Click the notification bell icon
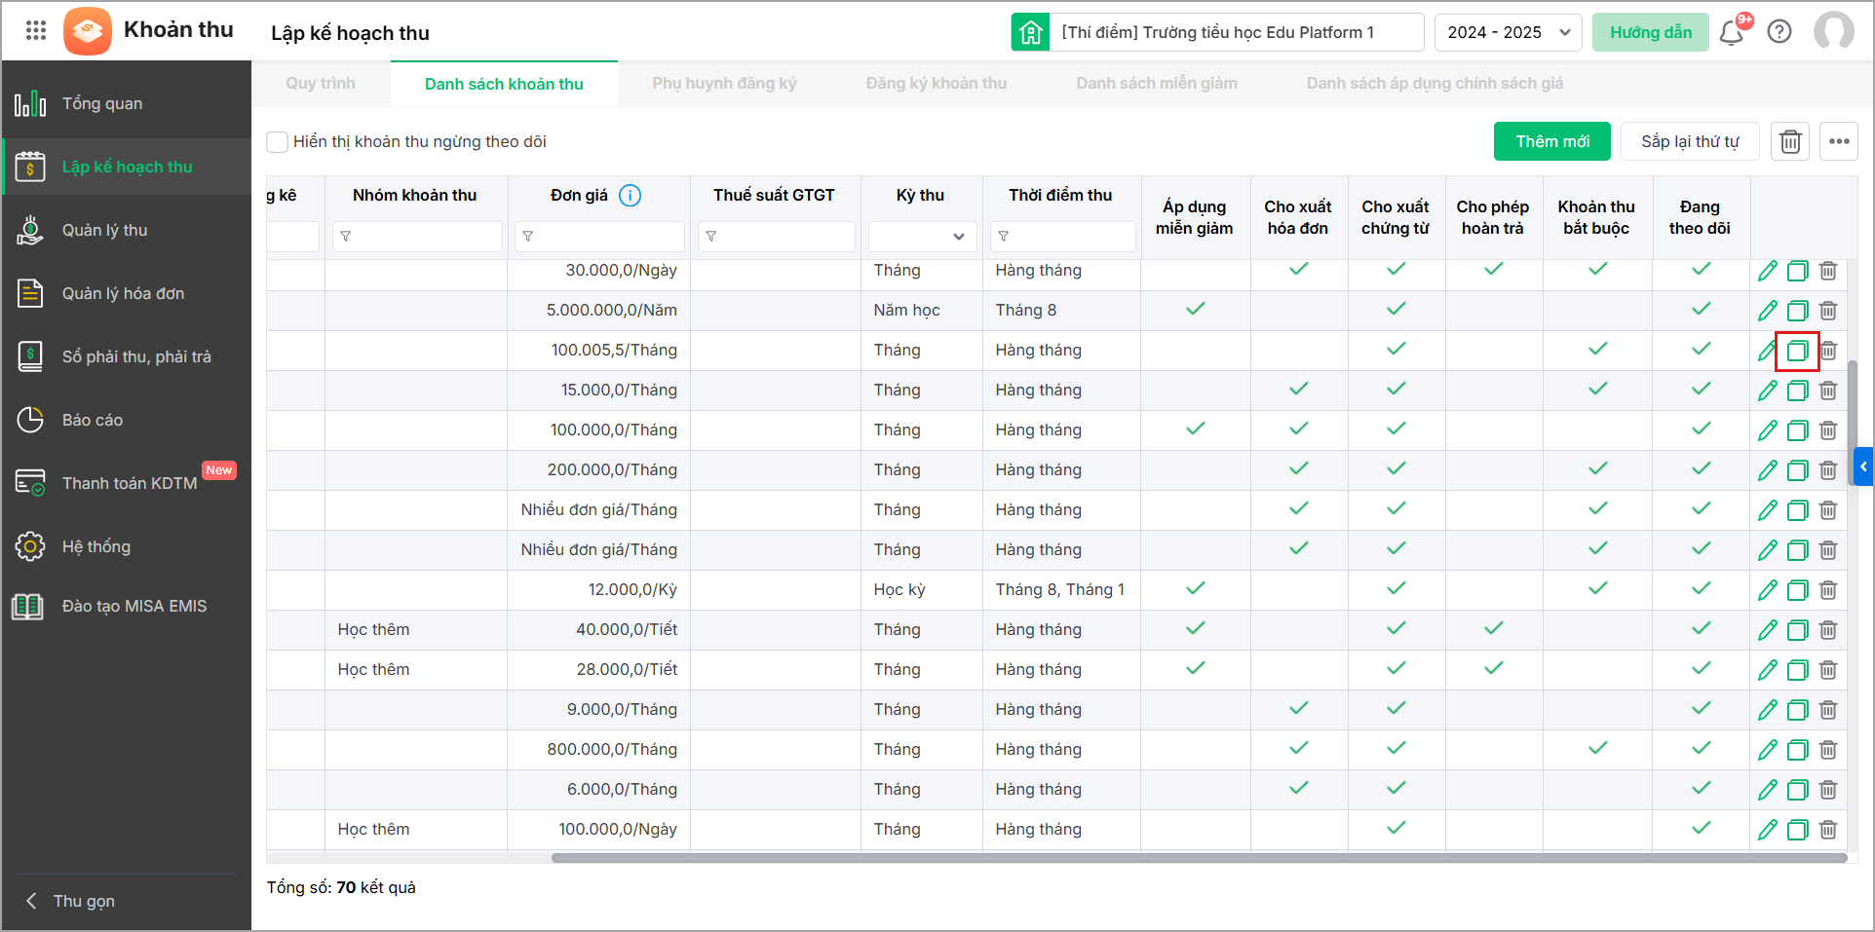This screenshot has width=1875, height=932. 1731,33
